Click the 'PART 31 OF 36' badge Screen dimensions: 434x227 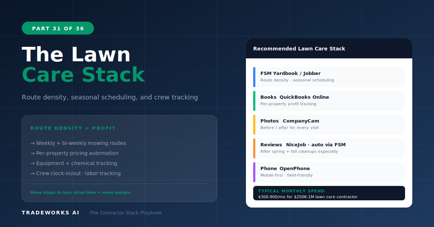[x=58, y=28]
